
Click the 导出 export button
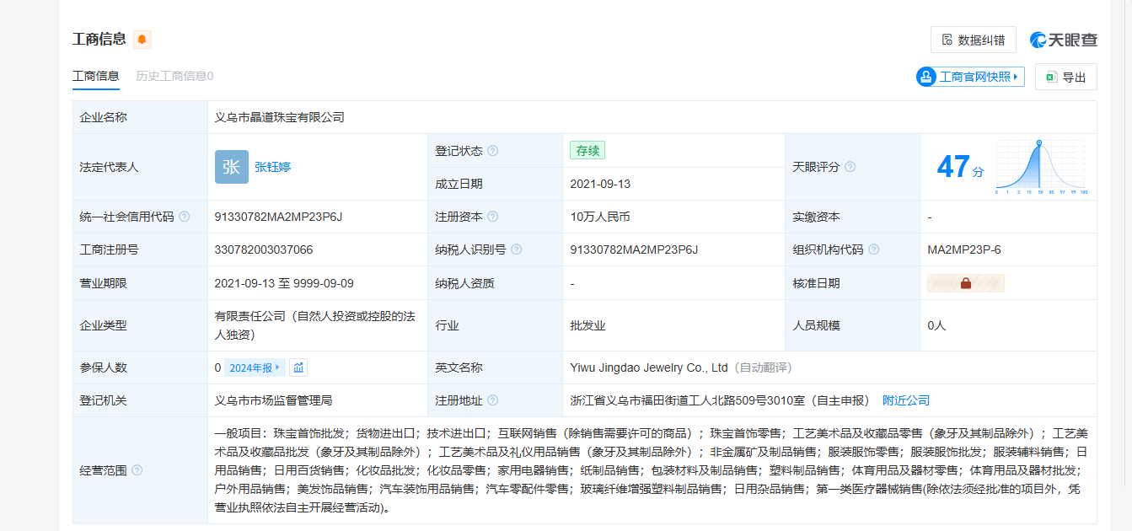tap(1066, 77)
